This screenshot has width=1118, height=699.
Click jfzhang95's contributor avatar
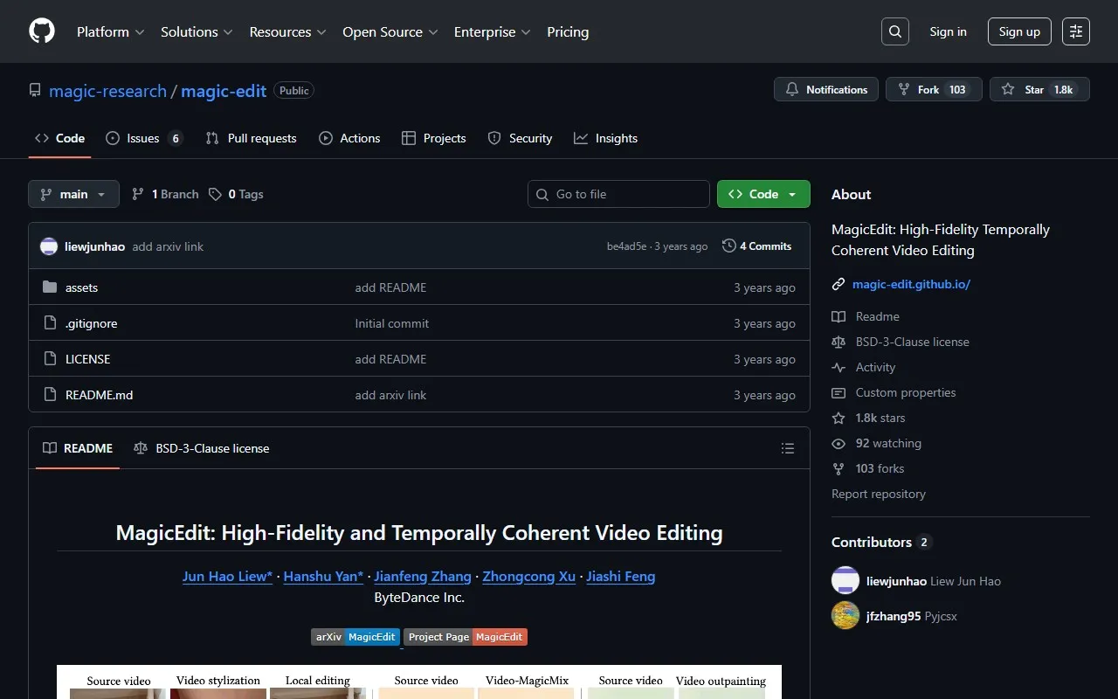click(845, 616)
